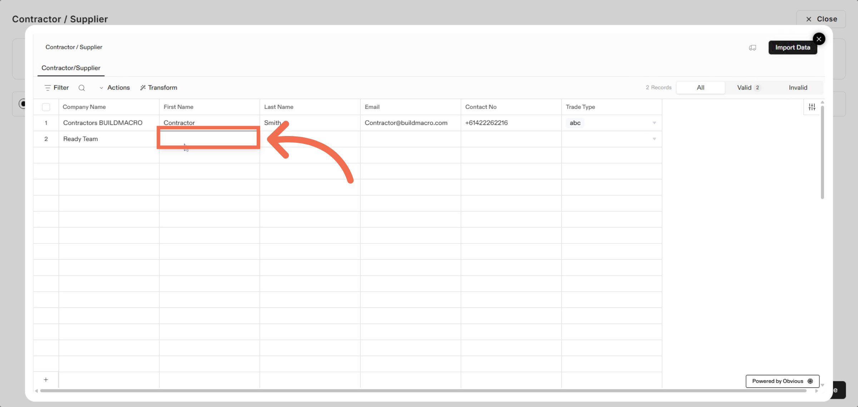Open the column settings sliders icon
The image size is (858, 407).
pyautogui.click(x=812, y=107)
